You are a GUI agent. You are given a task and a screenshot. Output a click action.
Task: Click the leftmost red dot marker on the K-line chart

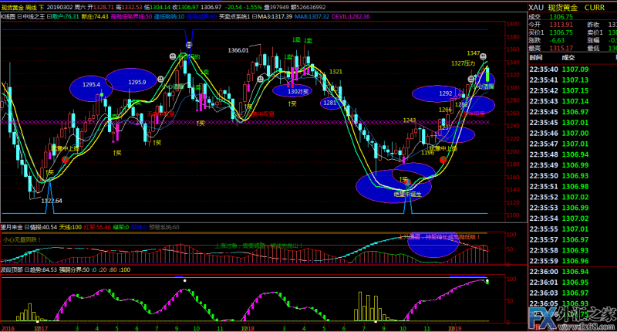[x=66, y=159]
